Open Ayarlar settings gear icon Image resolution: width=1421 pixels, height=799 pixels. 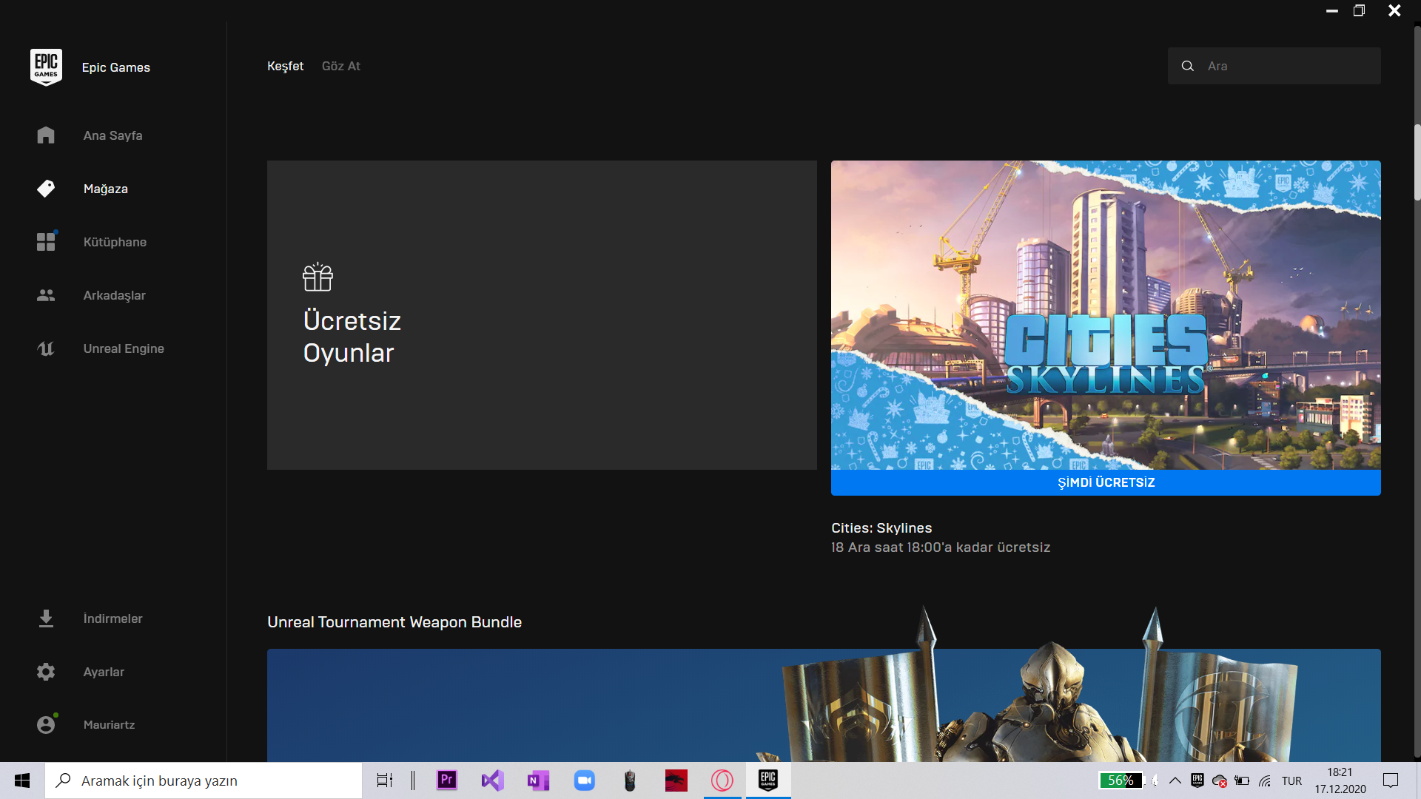coord(46,672)
